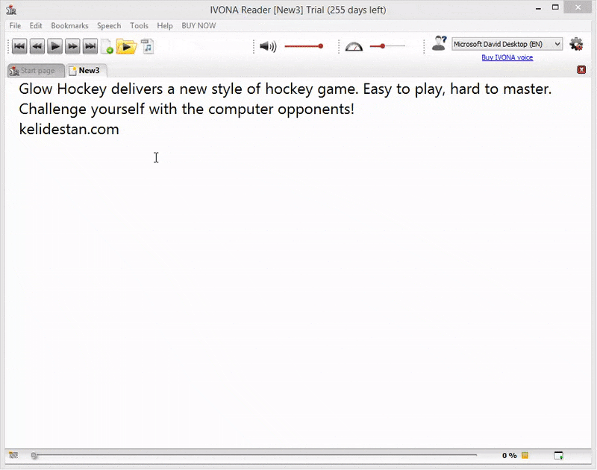
Task: Click the word "kelidestan.com" in the text
Action: [69, 129]
